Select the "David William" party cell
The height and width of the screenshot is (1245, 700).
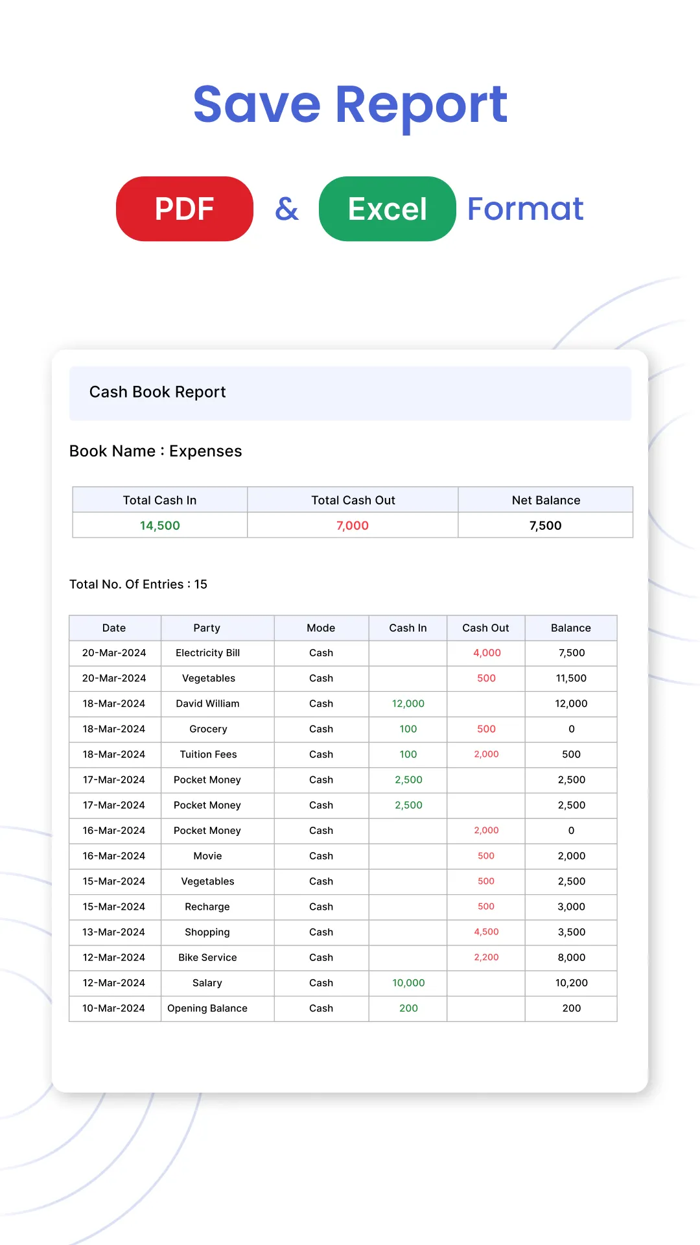click(218, 704)
